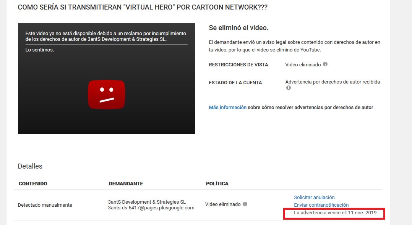Click Video eliminado value beside Restricciones de vista
Image resolution: width=412 pixels, height=225 pixels.
pyautogui.click(x=303, y=64)
